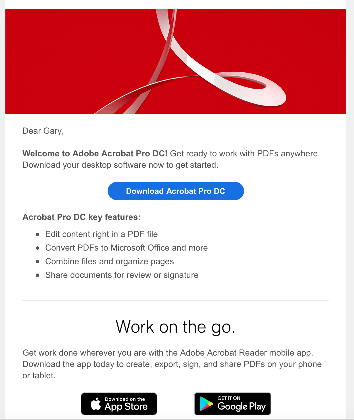
Task: Click the Get it on Google Play badge
Action: point(232,404)
